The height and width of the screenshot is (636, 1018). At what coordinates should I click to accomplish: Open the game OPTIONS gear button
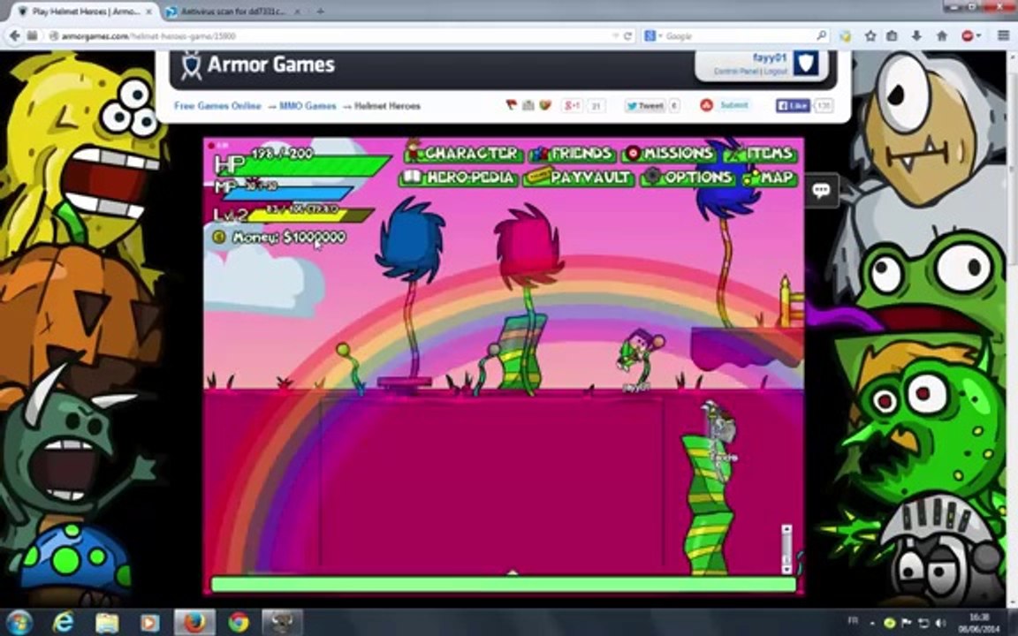point(688,178)
